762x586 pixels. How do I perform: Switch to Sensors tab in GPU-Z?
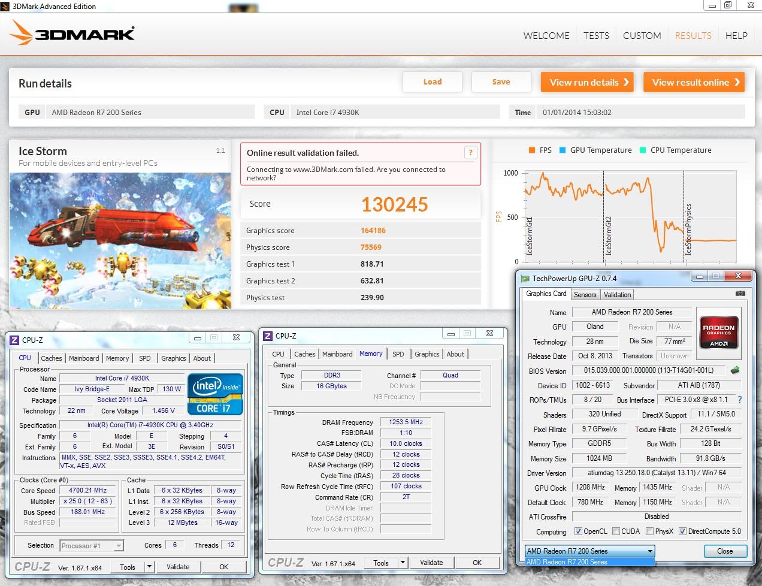[585, 295]
